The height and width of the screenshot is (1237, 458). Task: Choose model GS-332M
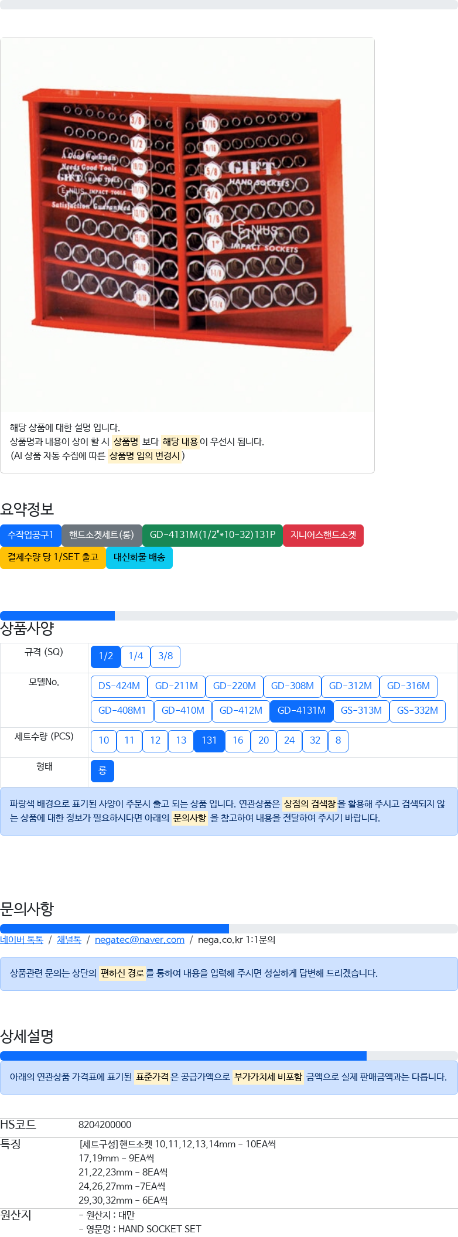click(x=418, y=711)
